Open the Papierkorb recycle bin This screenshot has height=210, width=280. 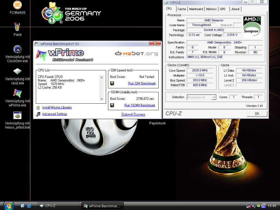[157, 123]
